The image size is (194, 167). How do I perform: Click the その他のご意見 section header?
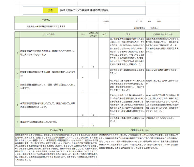(57, 130)
